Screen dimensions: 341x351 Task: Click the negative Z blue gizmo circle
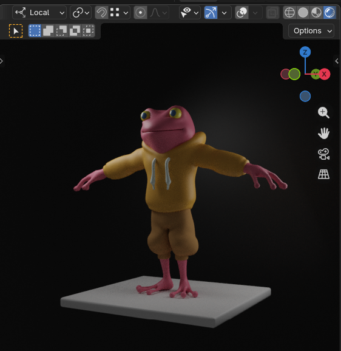point(305,97)
